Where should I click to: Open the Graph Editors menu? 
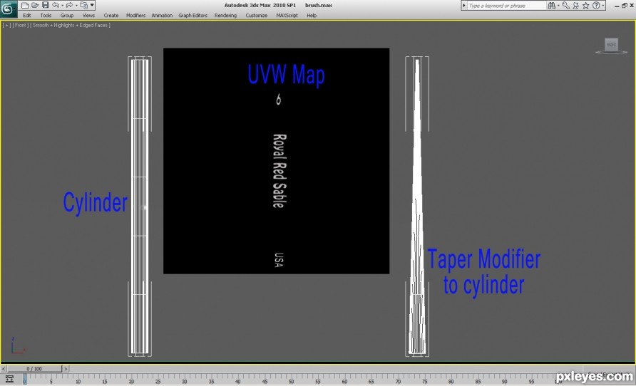pos(193,16)
